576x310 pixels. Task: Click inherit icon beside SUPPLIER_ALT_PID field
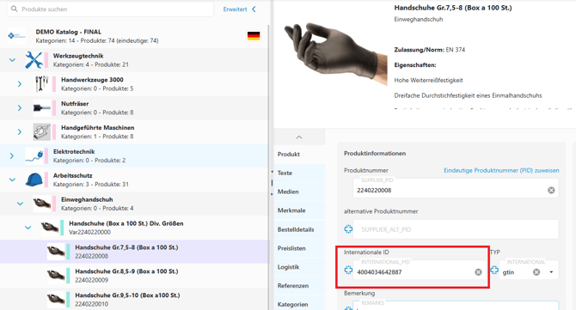[348, 229]
